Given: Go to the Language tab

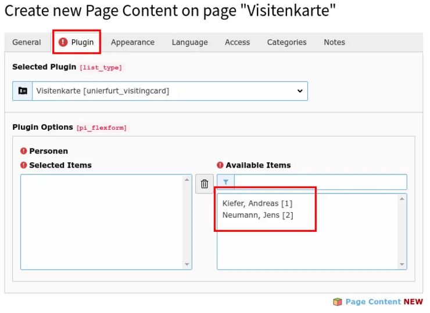Looking at the screenshot, I should [x=189, y=42].
